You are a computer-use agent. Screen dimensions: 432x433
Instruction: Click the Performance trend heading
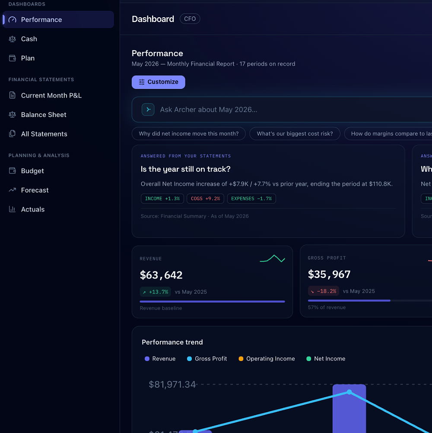pyautogui.click(x=172, y=342)
